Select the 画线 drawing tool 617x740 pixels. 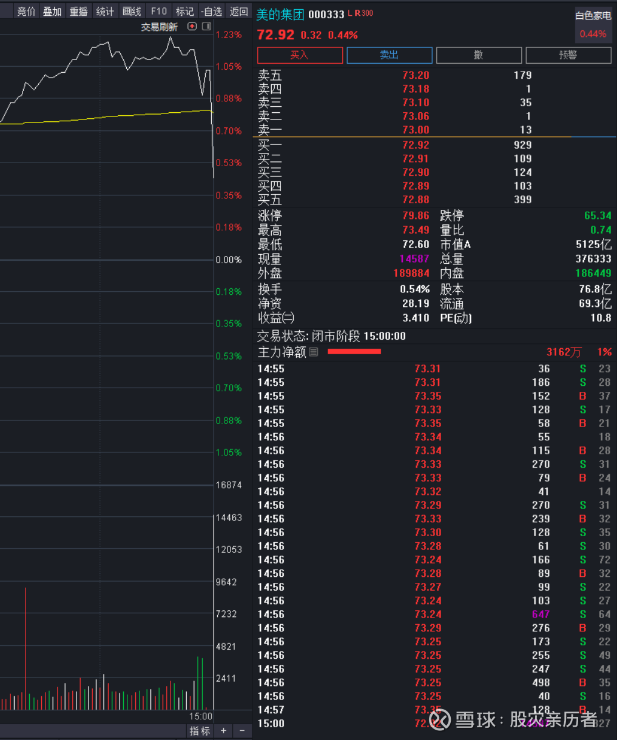pyautogui.click(x=131, y=10)
